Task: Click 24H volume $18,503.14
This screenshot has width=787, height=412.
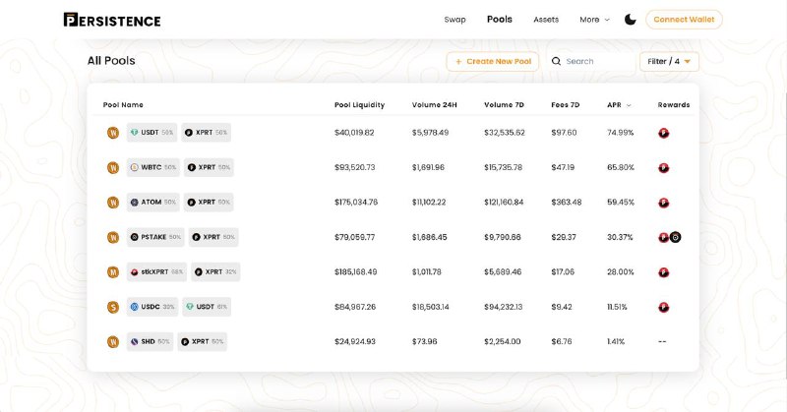Action: 431,307
